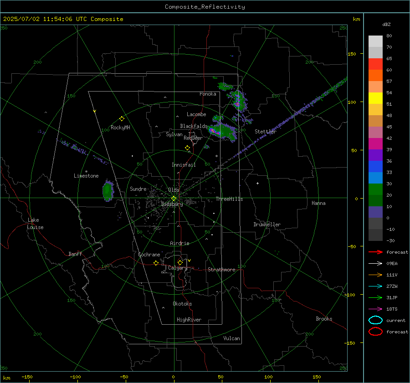Screen dimensions: 410x383
Task: Click the Lake Louise label
Action: point(35,224)
